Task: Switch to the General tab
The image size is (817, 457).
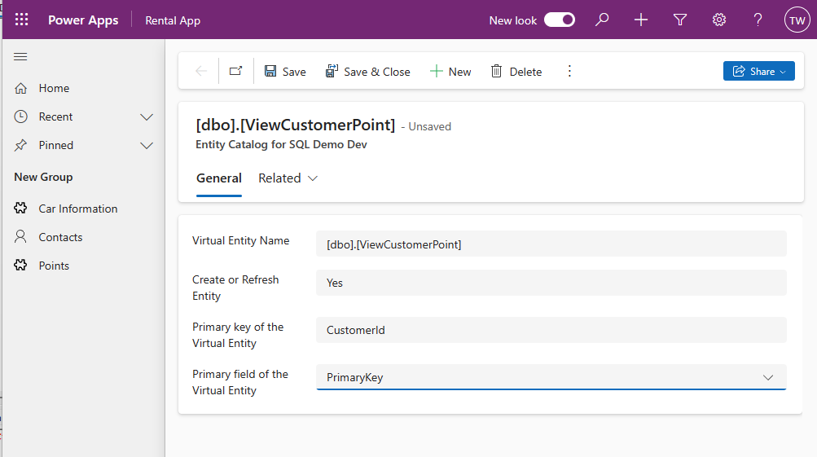Action: 219,178
